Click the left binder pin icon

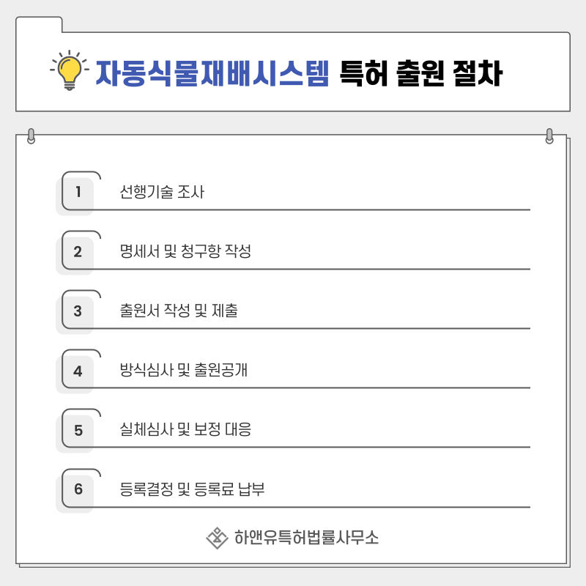tap(31, 136)
